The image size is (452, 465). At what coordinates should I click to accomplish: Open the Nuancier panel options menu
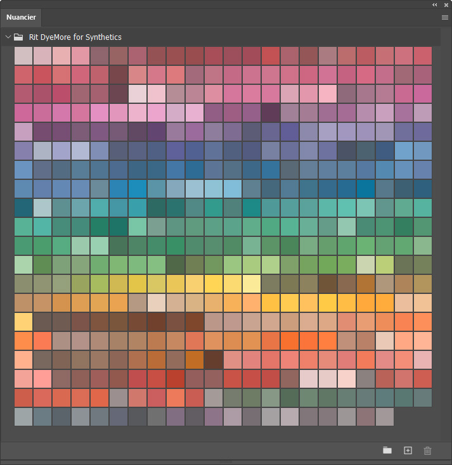[444, 18]
